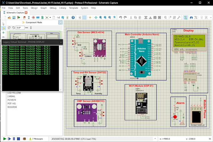This screenshot has width=213, height=142.
Task: Click the block move icon
Action: 150,18
